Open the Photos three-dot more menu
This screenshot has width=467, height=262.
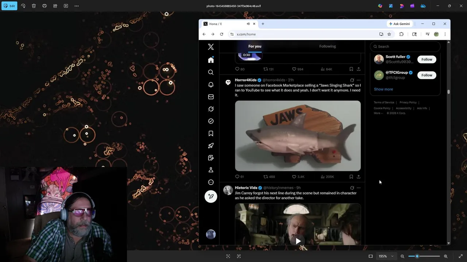(77, 6)
